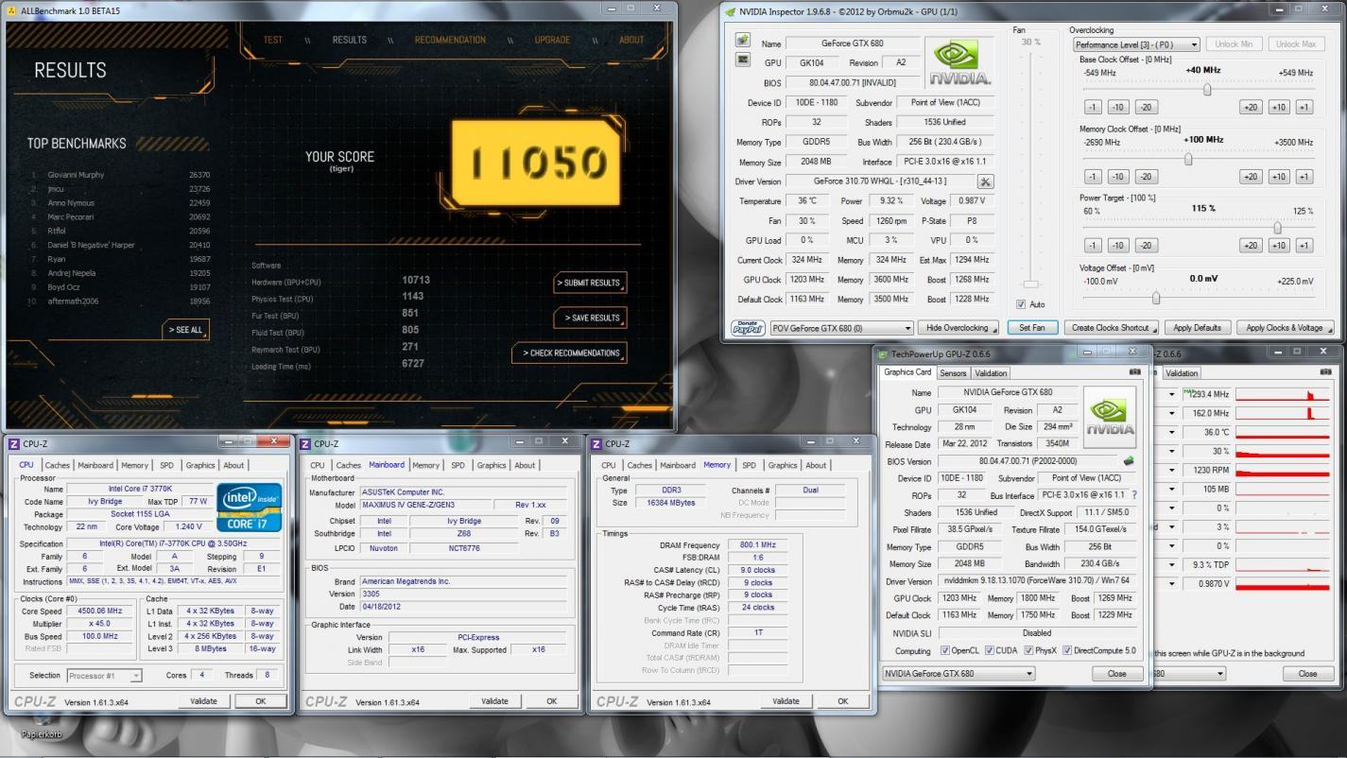This screenshot has height=758, width=1347.
Task: Open sensor dropdown arrow beside 9.3 % TDP
Action: (x=1172, y=564)
